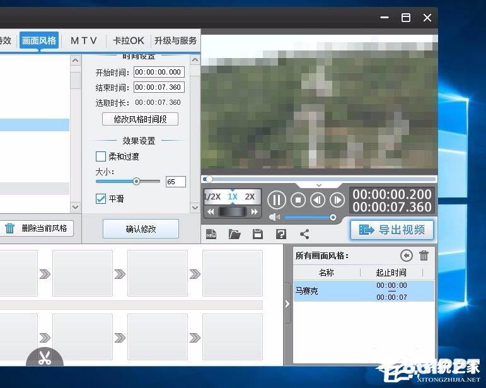Close the application window
This screenshot has width=486, height=388.
tap(427, 18)
